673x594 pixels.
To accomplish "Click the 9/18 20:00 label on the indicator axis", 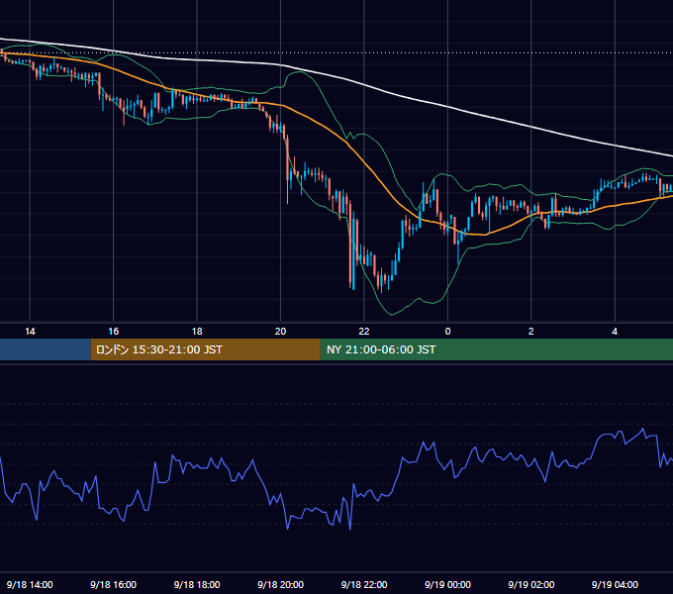I will pyautogui.click(x=280, y=584).
